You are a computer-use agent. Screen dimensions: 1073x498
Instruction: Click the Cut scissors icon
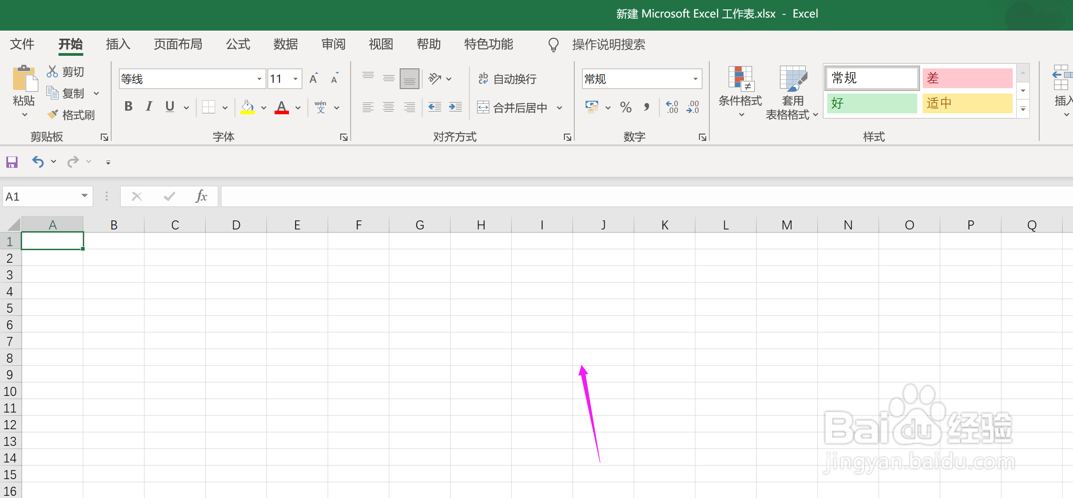[x=52, y=72]
